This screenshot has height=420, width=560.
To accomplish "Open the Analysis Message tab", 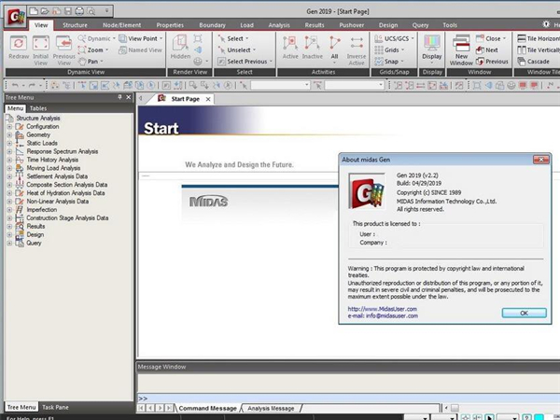I will (x=272, y=408).
